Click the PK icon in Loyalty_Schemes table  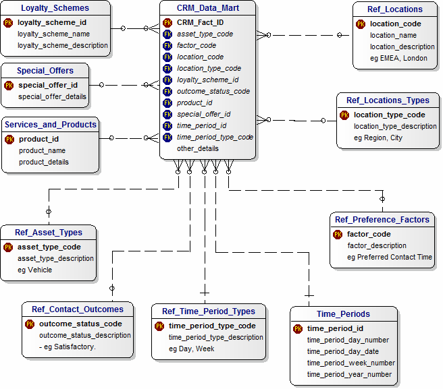pyautogui.click(x=8, y=22)
